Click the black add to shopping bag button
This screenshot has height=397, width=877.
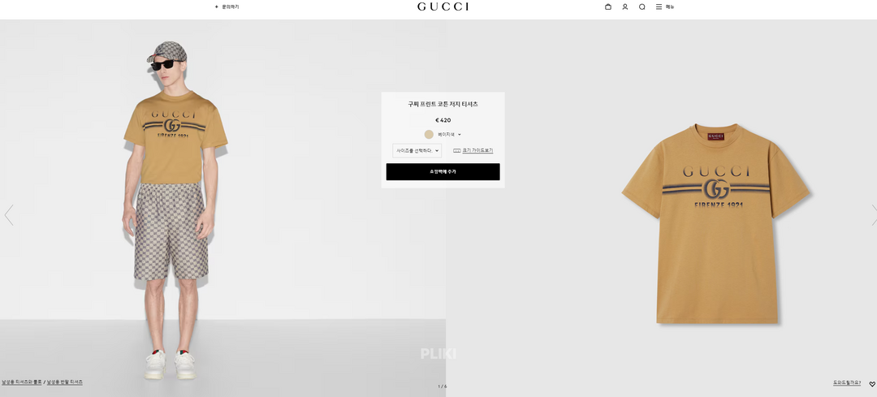pos(443,171)
